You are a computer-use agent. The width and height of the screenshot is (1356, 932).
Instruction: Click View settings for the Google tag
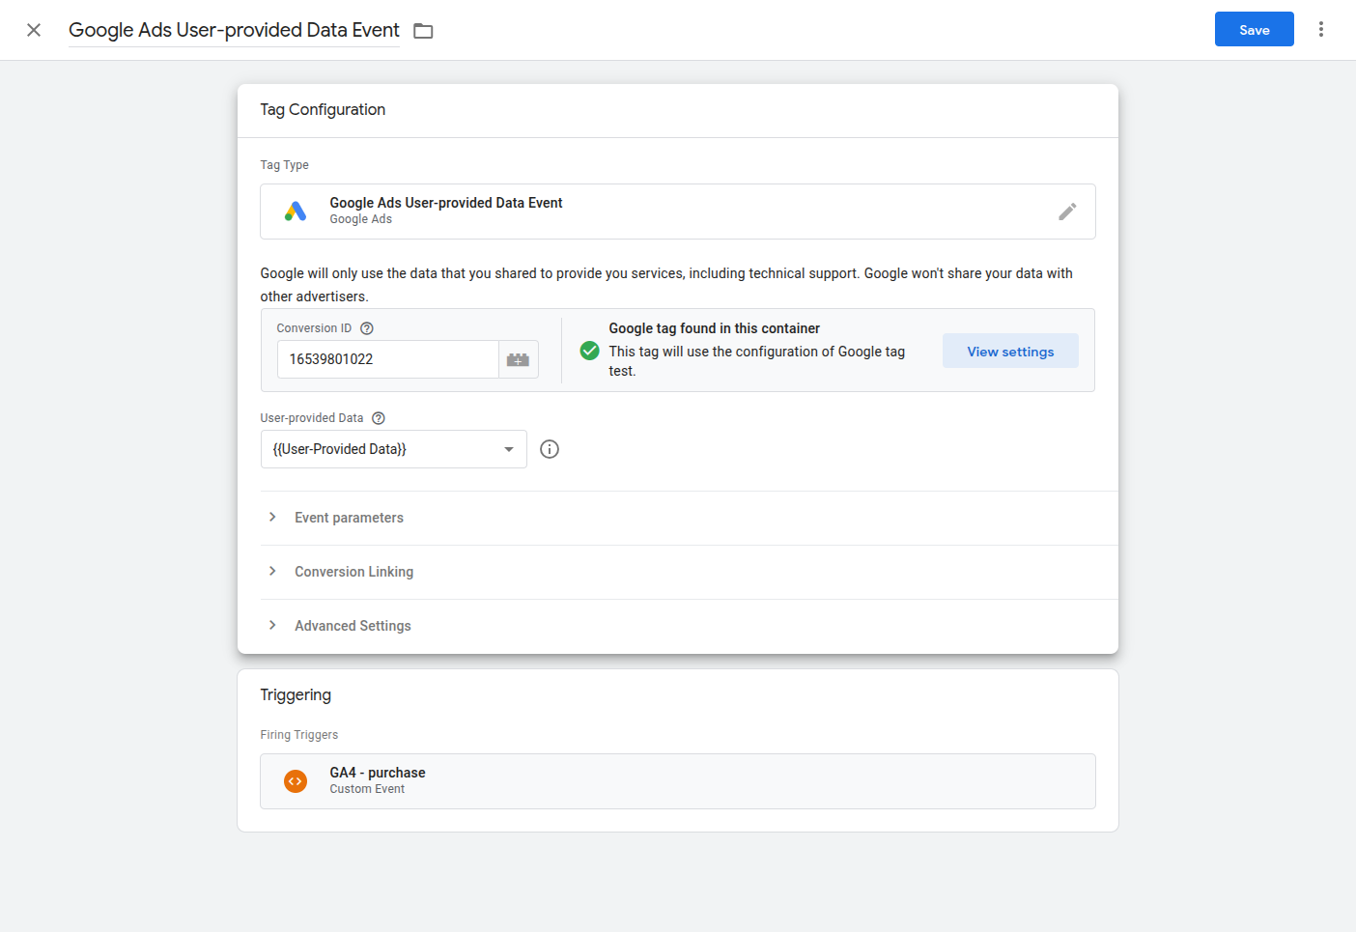tap(1010, 351)
